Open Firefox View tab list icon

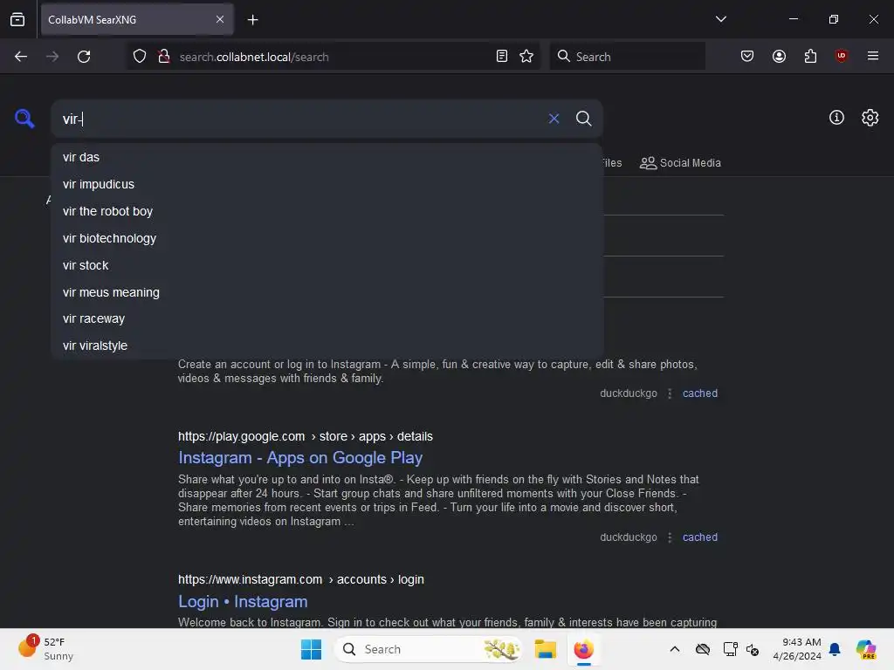point(17,19)
